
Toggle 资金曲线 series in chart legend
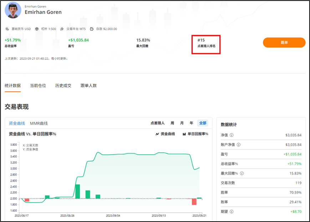pyautogui.click(x=165, y=134)
